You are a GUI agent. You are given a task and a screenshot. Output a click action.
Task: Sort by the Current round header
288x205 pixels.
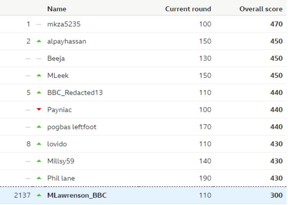pos(188,9)
